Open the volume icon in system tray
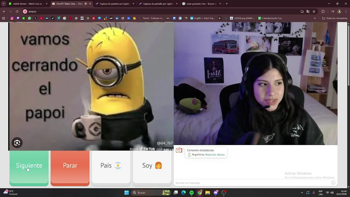The height and width of the screenshot is (197, 350). click(332, 193)
